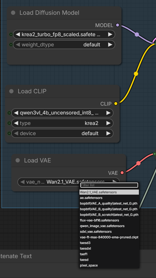Collapse the Load VAE node dot
This screenshot has height=278, width=156.
click(x=18, y=161)
